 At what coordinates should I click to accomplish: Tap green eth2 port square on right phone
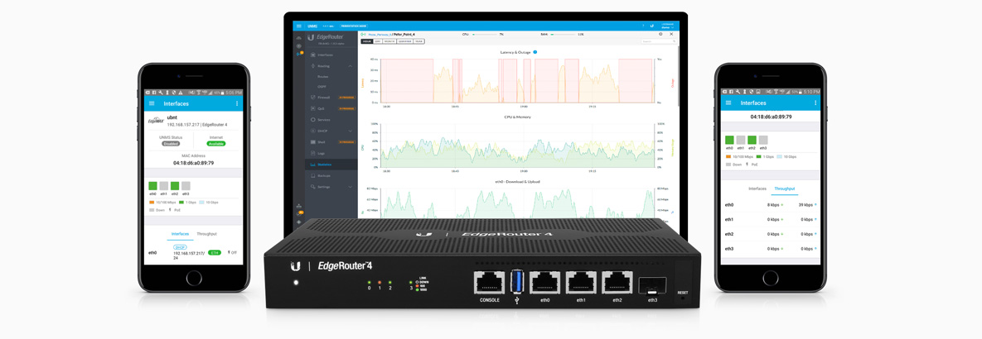[752, 141]
